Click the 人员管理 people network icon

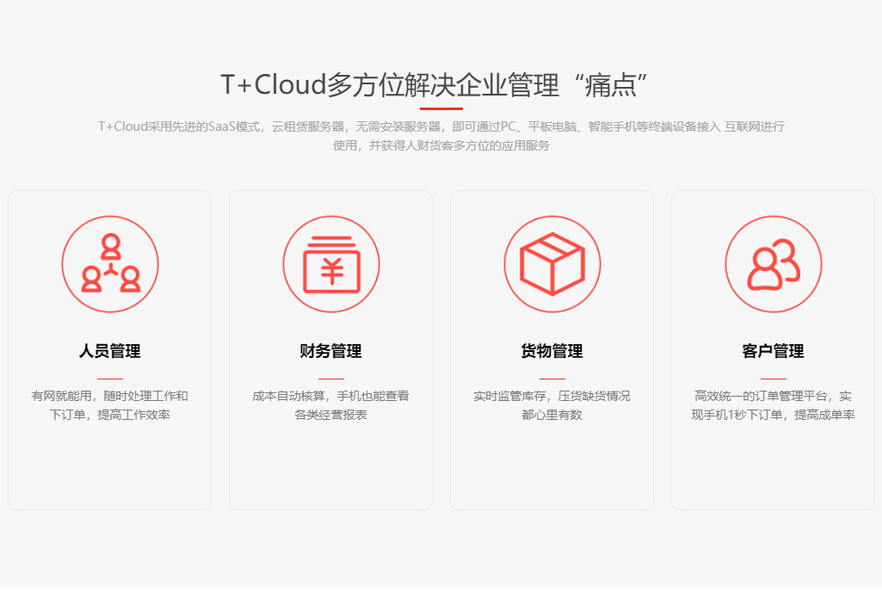point(110,264)
